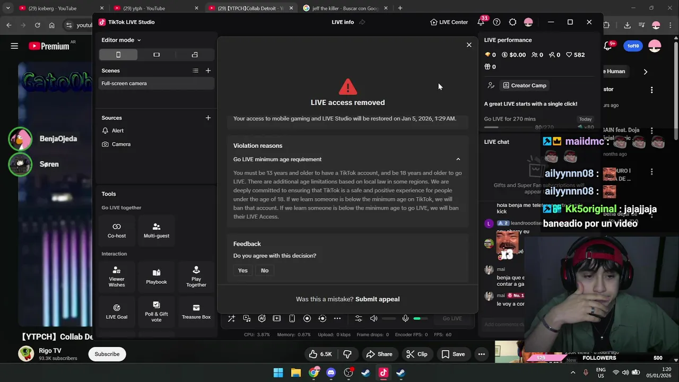Open the film strip clip tool

(x=277, y=318)
